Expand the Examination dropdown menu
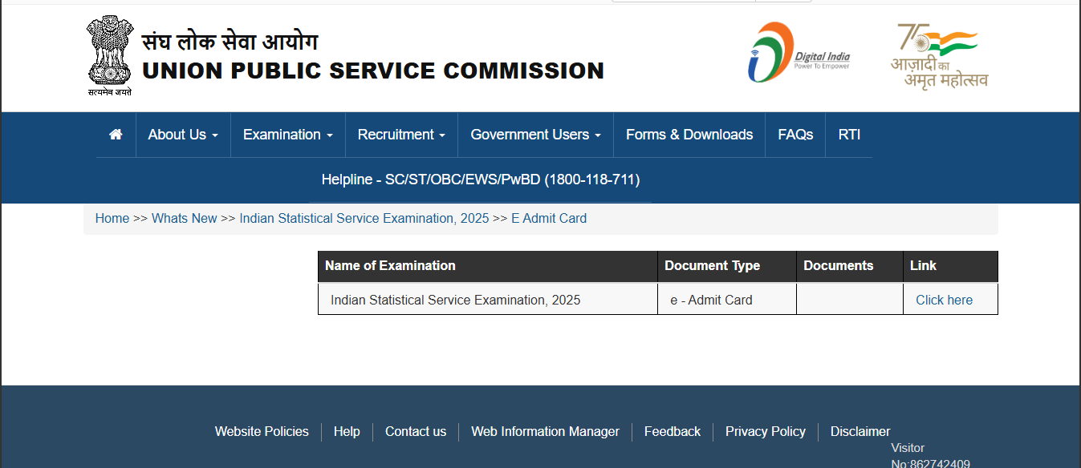 click(287, 135)
